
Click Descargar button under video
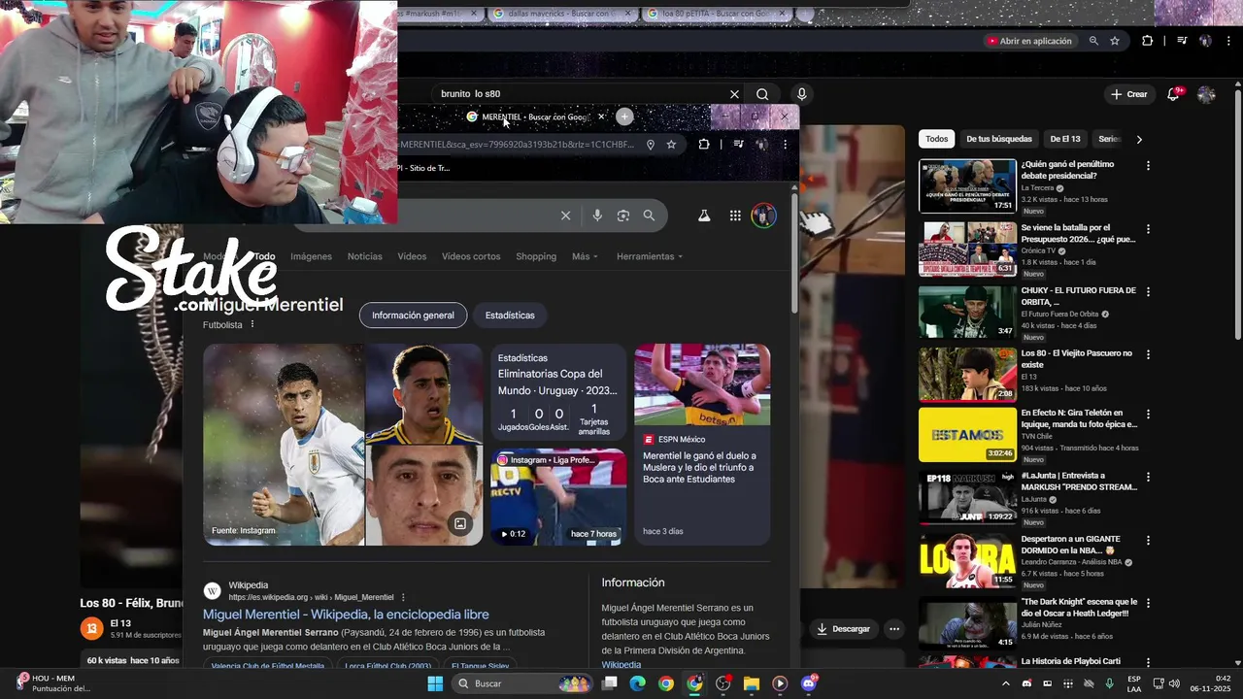tap(843, 628)
